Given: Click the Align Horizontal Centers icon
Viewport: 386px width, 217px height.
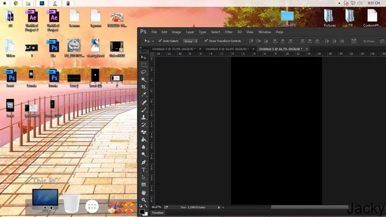Looking at the screenshot, I should (283, 41).
